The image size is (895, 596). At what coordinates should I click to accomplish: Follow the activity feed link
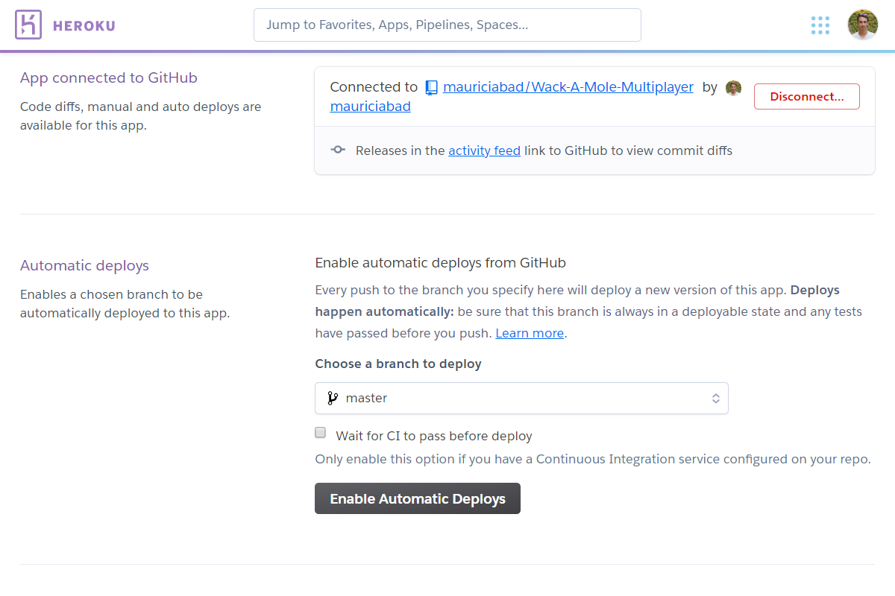[484, 150]
